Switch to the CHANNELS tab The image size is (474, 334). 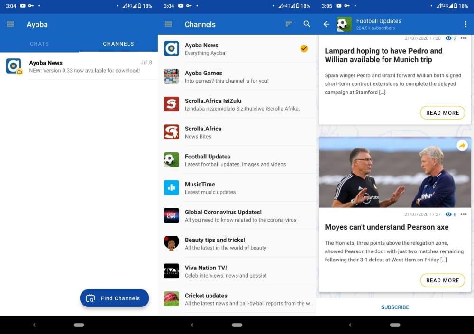[x=118, y=44]
